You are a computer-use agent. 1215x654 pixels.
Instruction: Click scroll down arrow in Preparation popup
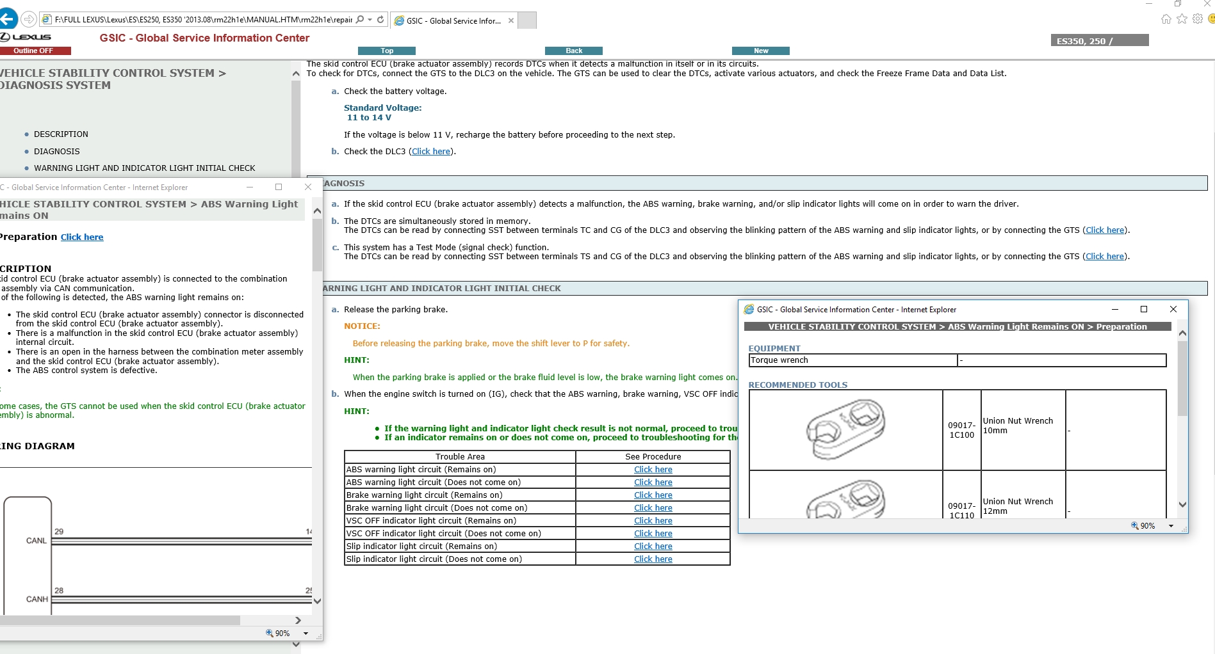pos(1182,504)
